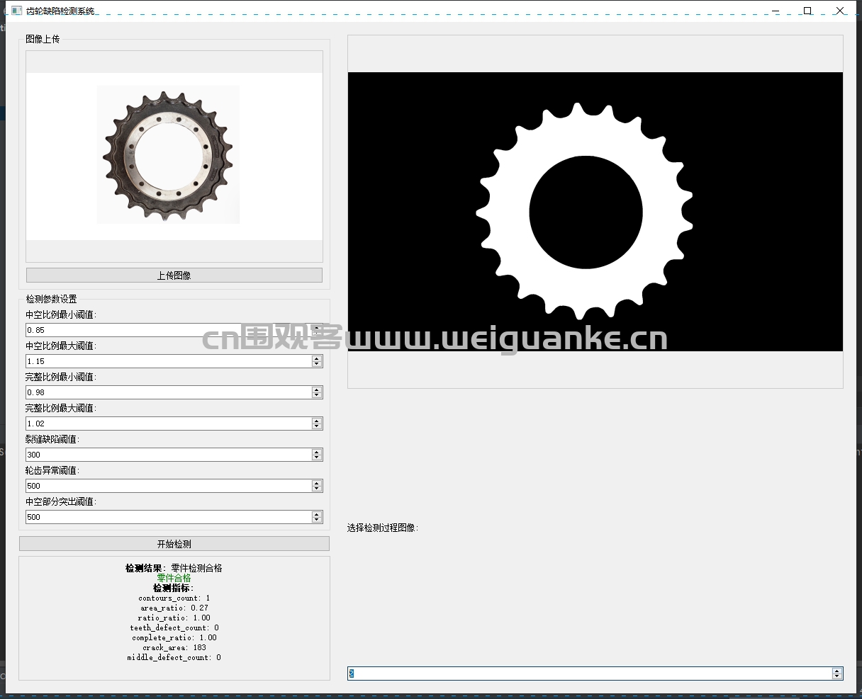Decrease the 完整比例最小阈值 value with down arrow
The height and width of the screenshot is (699, 862).
pyautogui.click(x=317, y=395)
